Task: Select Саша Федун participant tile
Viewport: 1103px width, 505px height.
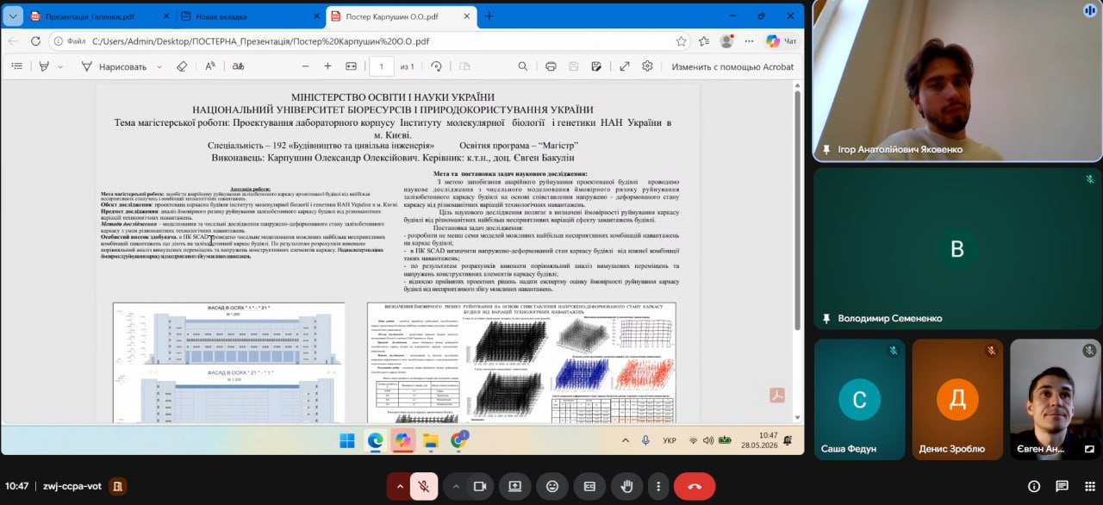Action: point(859,399)
